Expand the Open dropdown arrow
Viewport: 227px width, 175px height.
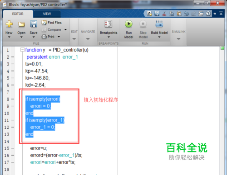click(x=21, y=37)
